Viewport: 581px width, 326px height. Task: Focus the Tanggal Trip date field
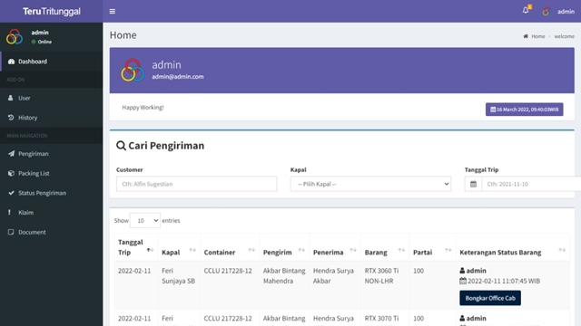[x=531, y=184]
